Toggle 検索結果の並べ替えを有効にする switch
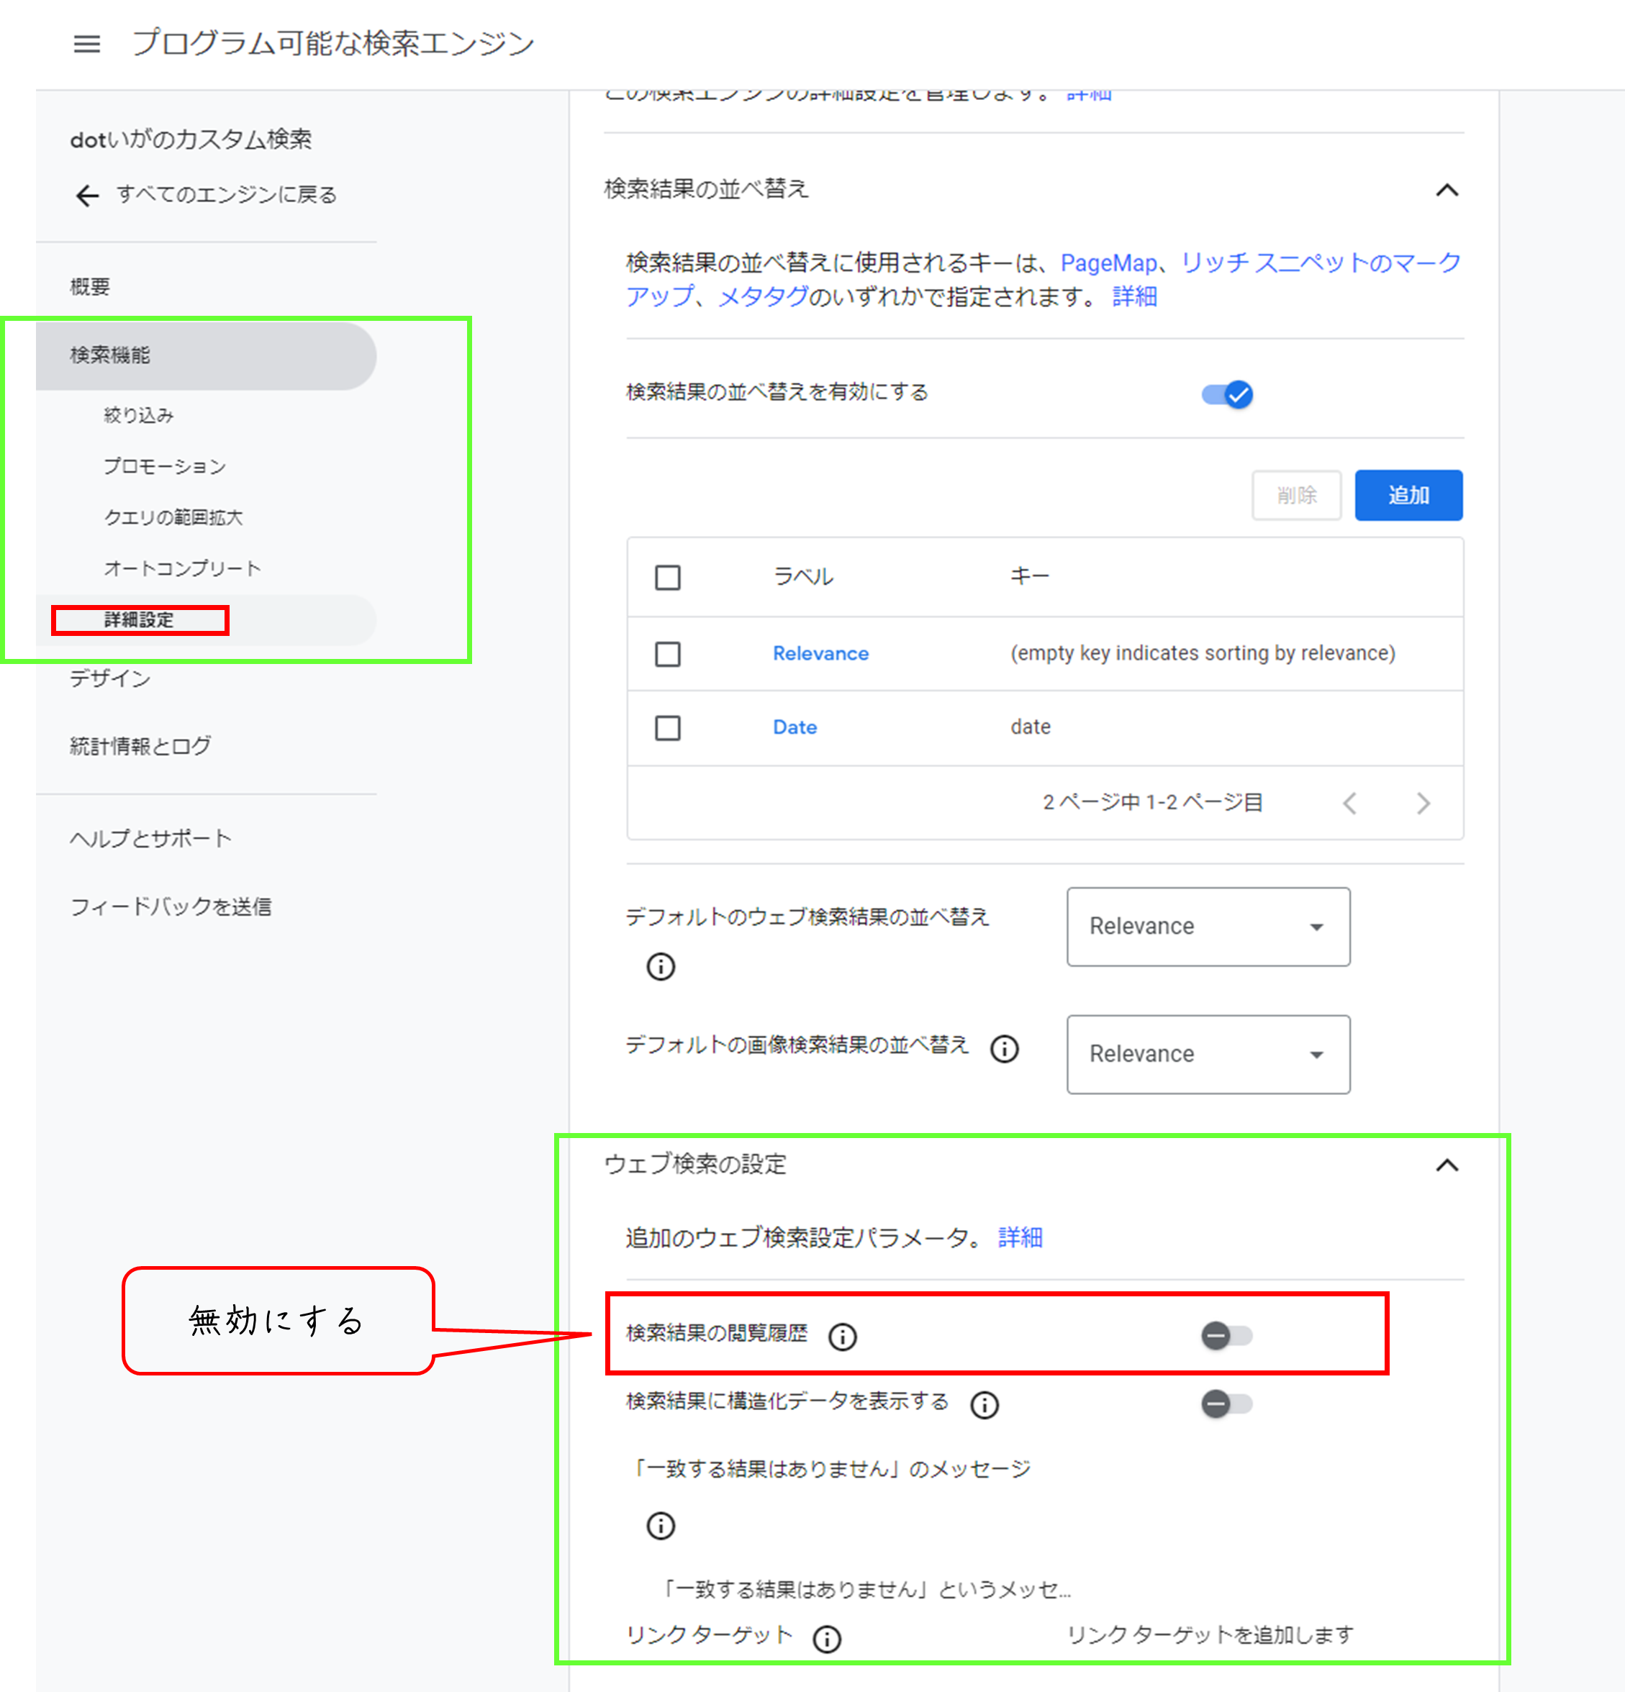This screenshot has width=1625, height=1692. click(1227, 394)
